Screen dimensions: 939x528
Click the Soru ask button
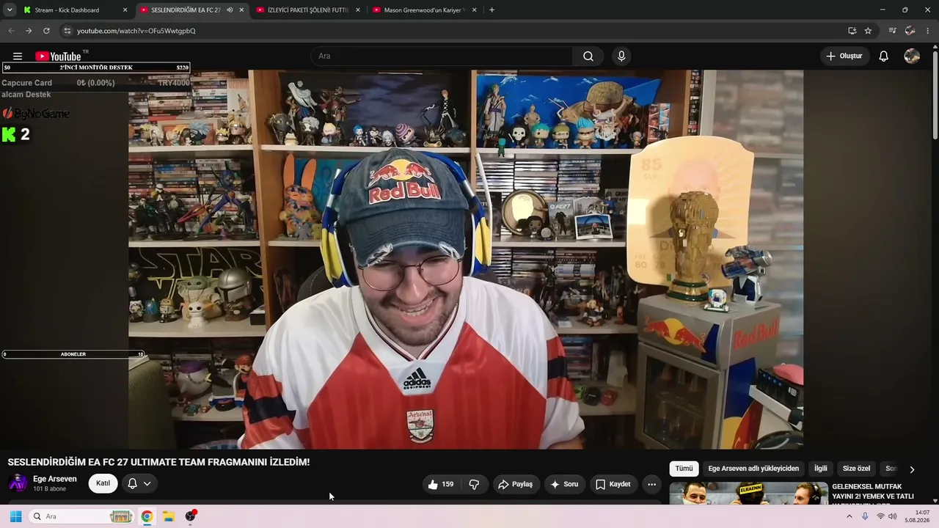564,484
